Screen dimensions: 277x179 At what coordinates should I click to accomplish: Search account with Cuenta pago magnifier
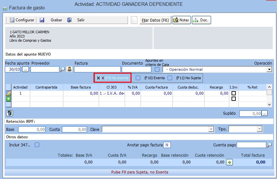point(269,145)
